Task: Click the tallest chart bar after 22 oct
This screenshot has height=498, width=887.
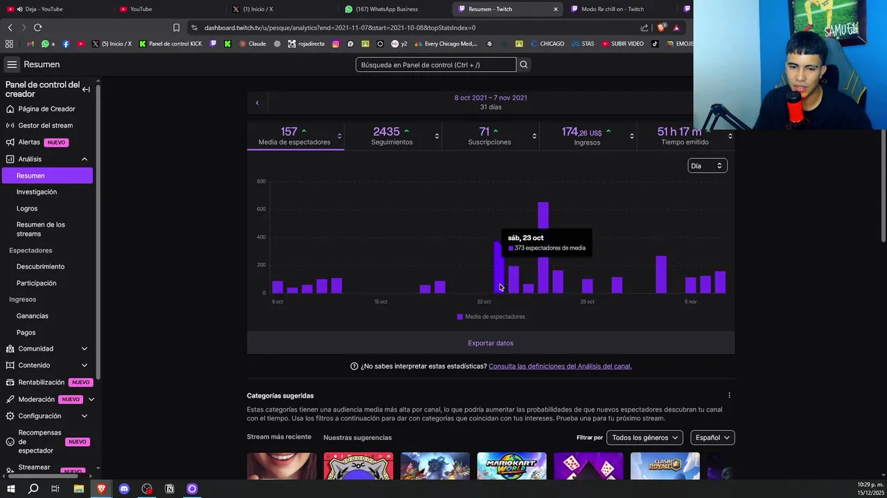Action: pyautogui.click(x=543, y=248)
